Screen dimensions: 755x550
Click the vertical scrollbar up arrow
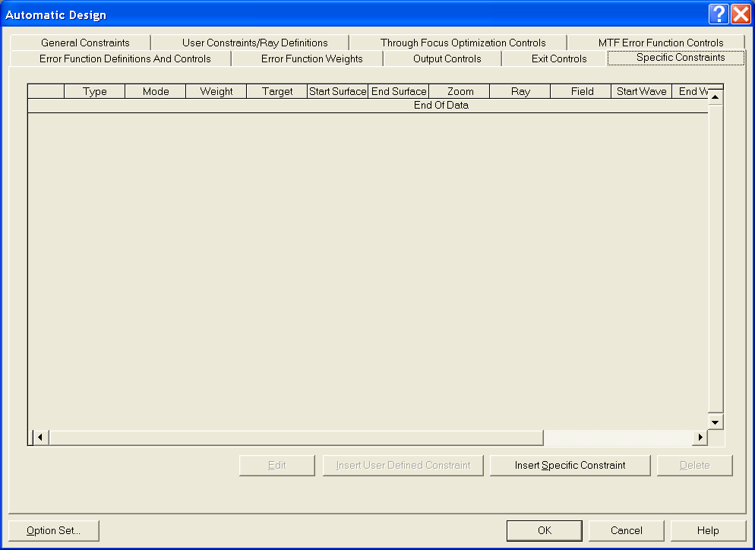[715, 97]
